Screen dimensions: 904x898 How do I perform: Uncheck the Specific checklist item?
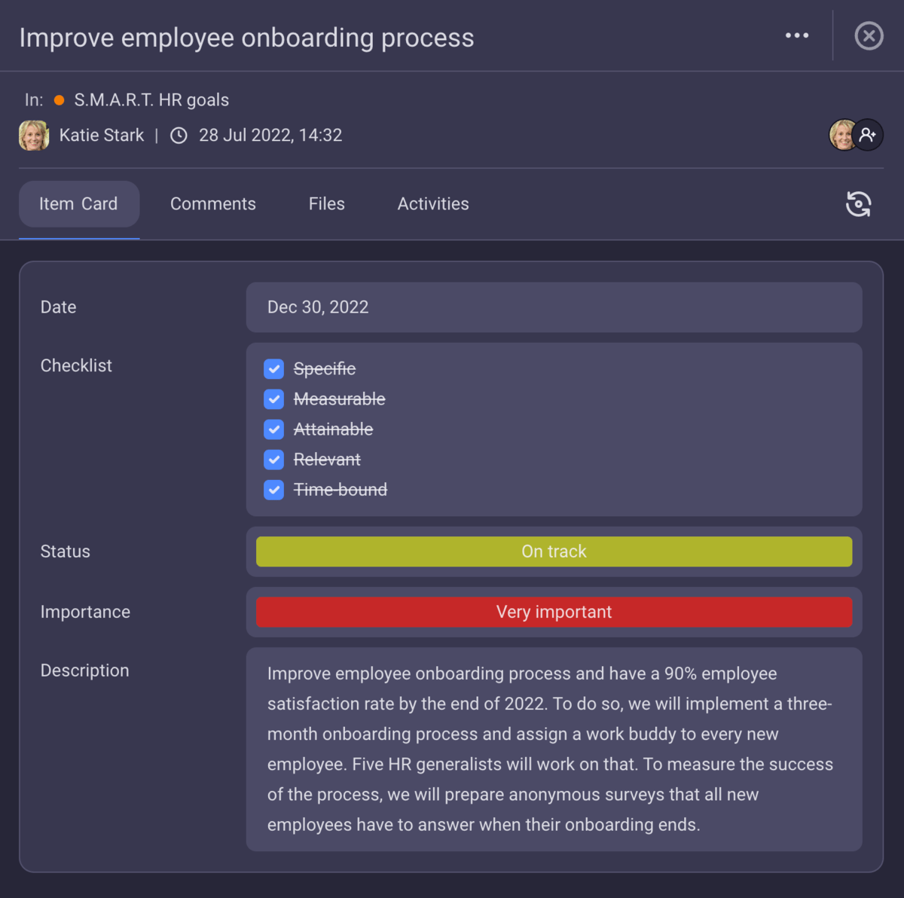tap(273, 368)
